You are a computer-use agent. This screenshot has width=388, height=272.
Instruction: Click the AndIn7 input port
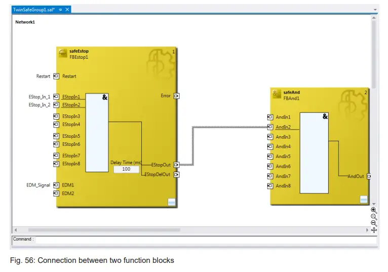tap(270, 176)
